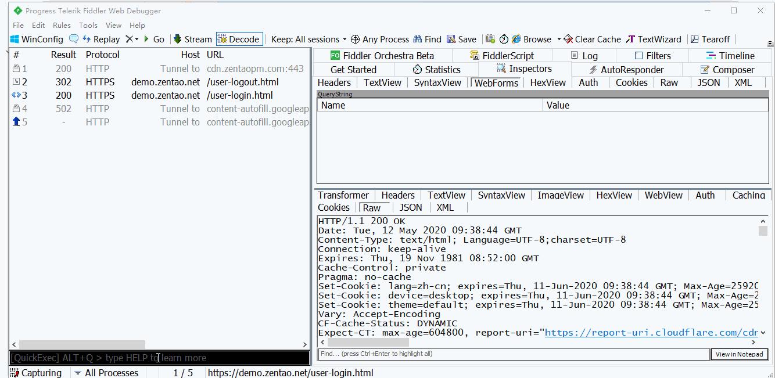
Task: Open the Rules menu
Action: coord(62,25)
